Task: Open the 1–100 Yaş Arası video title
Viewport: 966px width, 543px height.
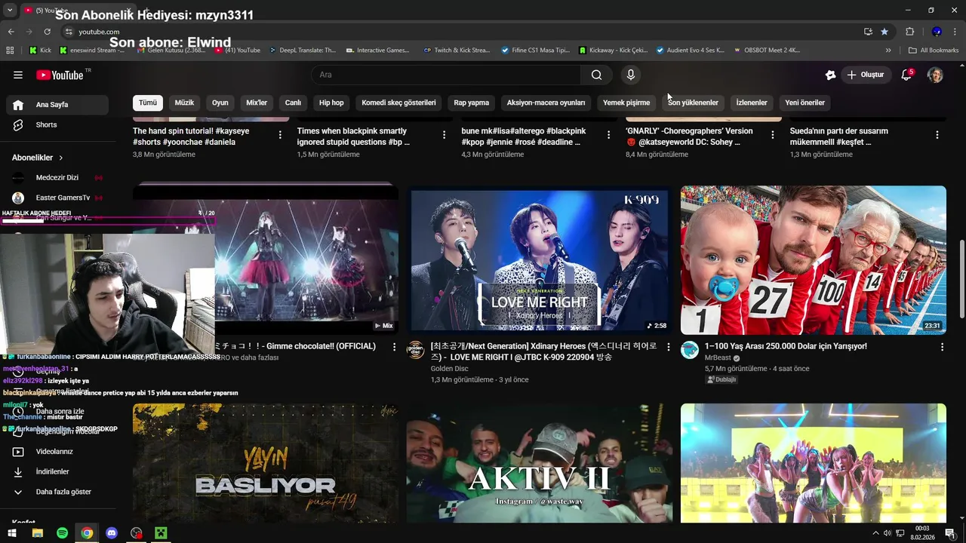Action: (x=786, y=346)
